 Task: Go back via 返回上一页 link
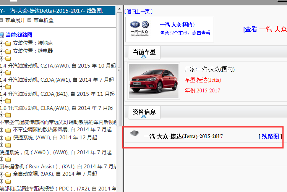point(138,11)
